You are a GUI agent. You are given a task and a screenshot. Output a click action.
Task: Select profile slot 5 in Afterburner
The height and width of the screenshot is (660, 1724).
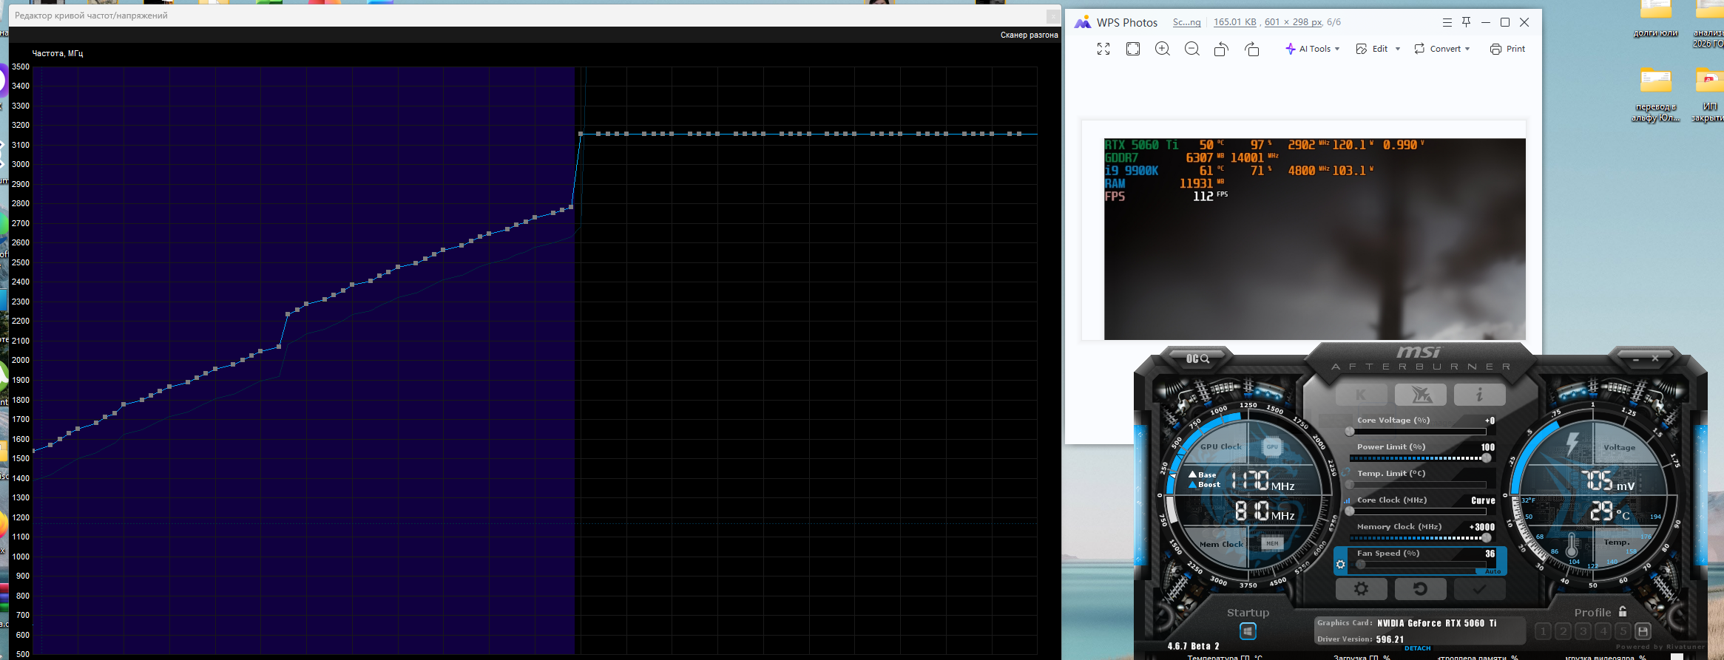click(x=1623, y=631)
